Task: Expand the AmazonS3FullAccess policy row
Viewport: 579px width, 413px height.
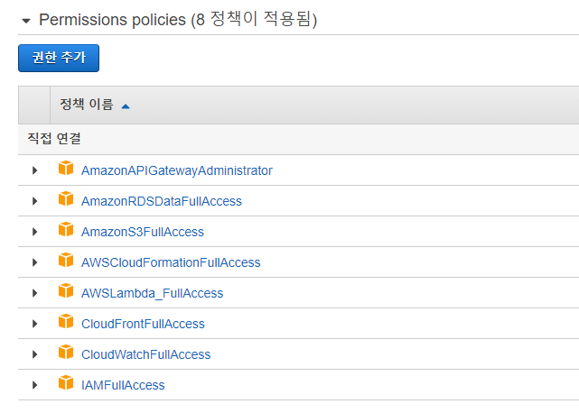Action: pos(34,232)
